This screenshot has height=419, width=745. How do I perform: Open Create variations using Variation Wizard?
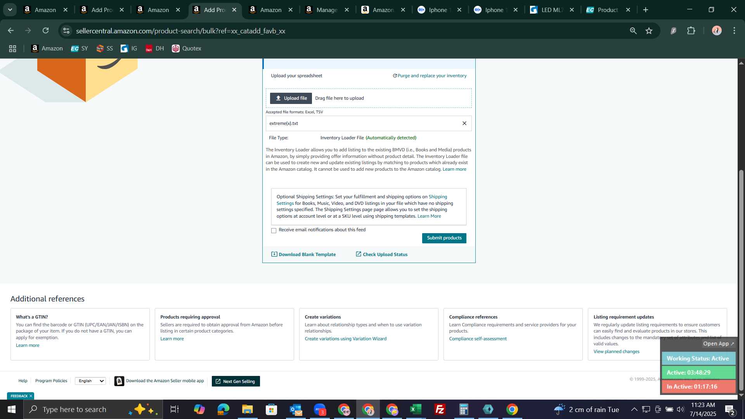345,339
